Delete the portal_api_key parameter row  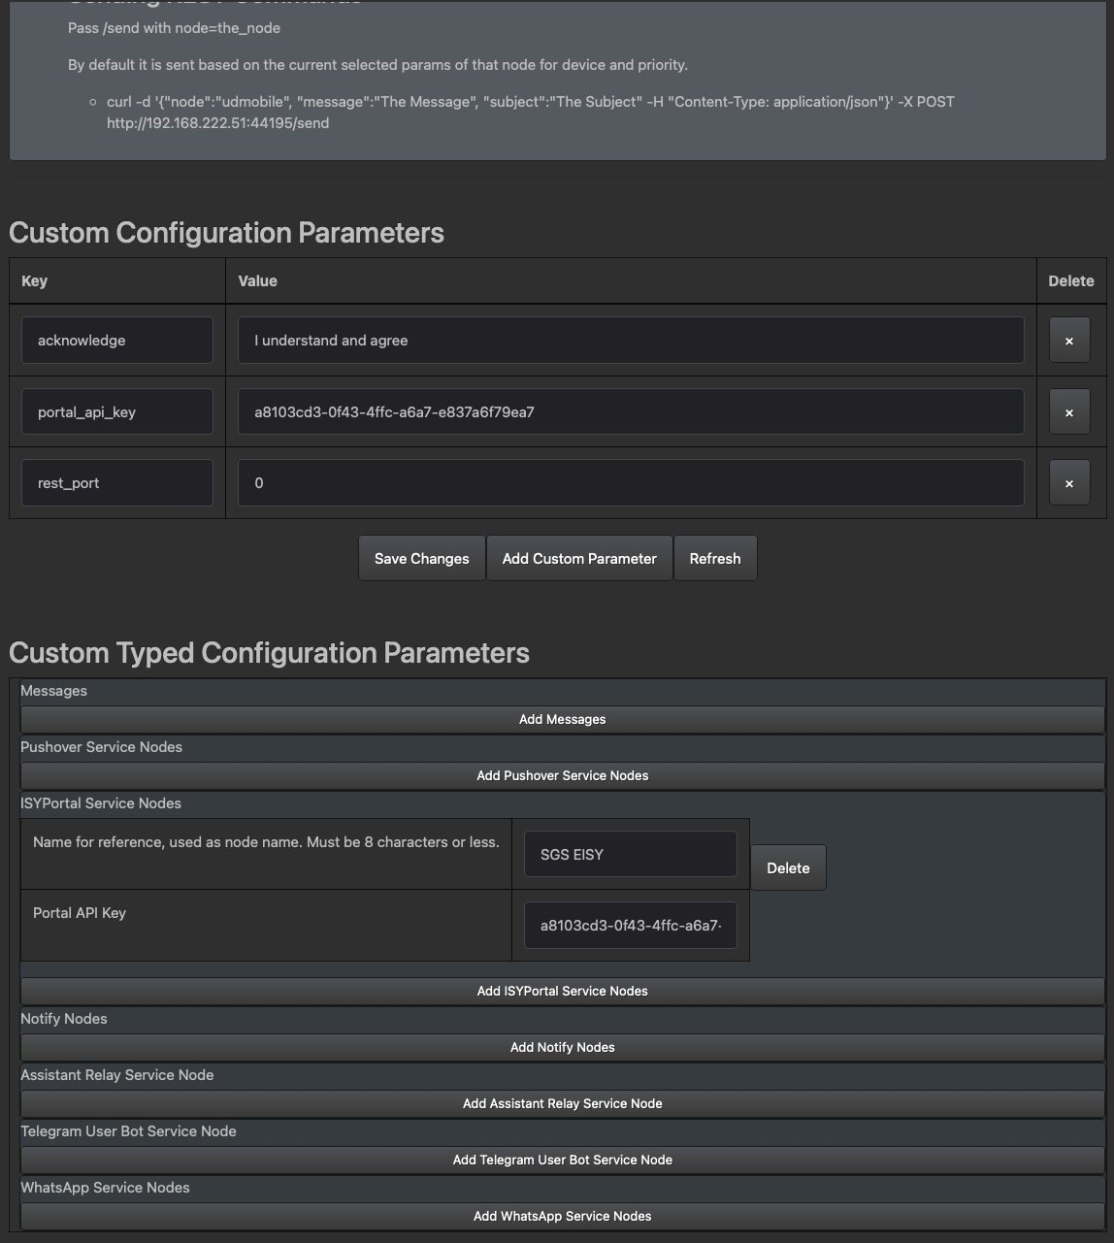point(1069,412)
